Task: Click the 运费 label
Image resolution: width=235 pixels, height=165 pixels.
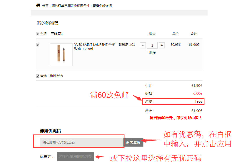Action: coord(148,102)
